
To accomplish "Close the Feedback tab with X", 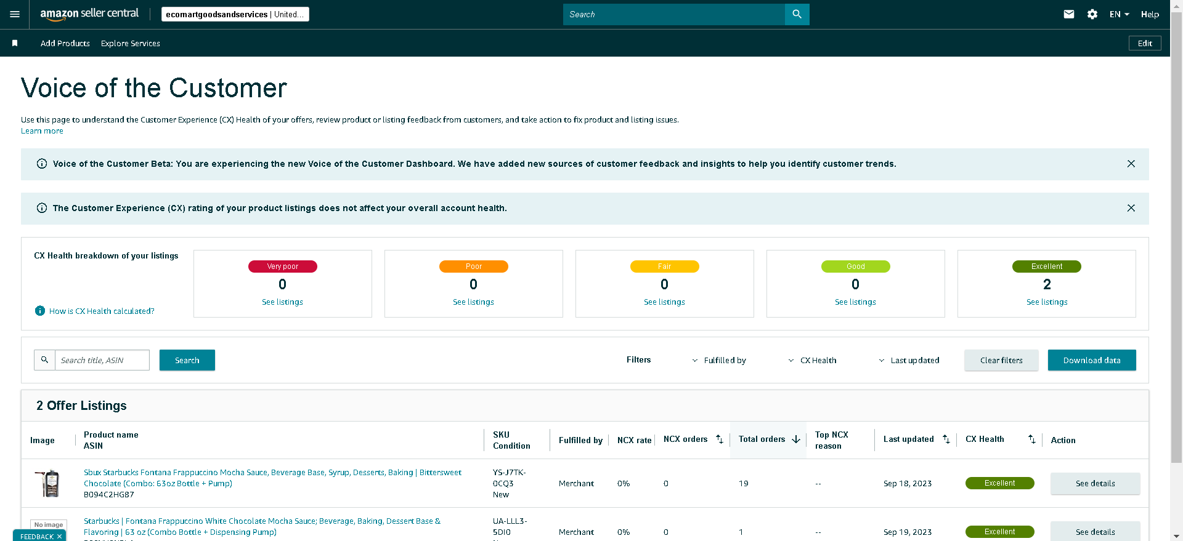I will (59, 537).
